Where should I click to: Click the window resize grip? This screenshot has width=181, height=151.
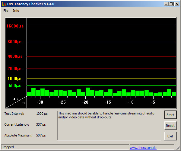pyautogui.click(x=178, y=148)
